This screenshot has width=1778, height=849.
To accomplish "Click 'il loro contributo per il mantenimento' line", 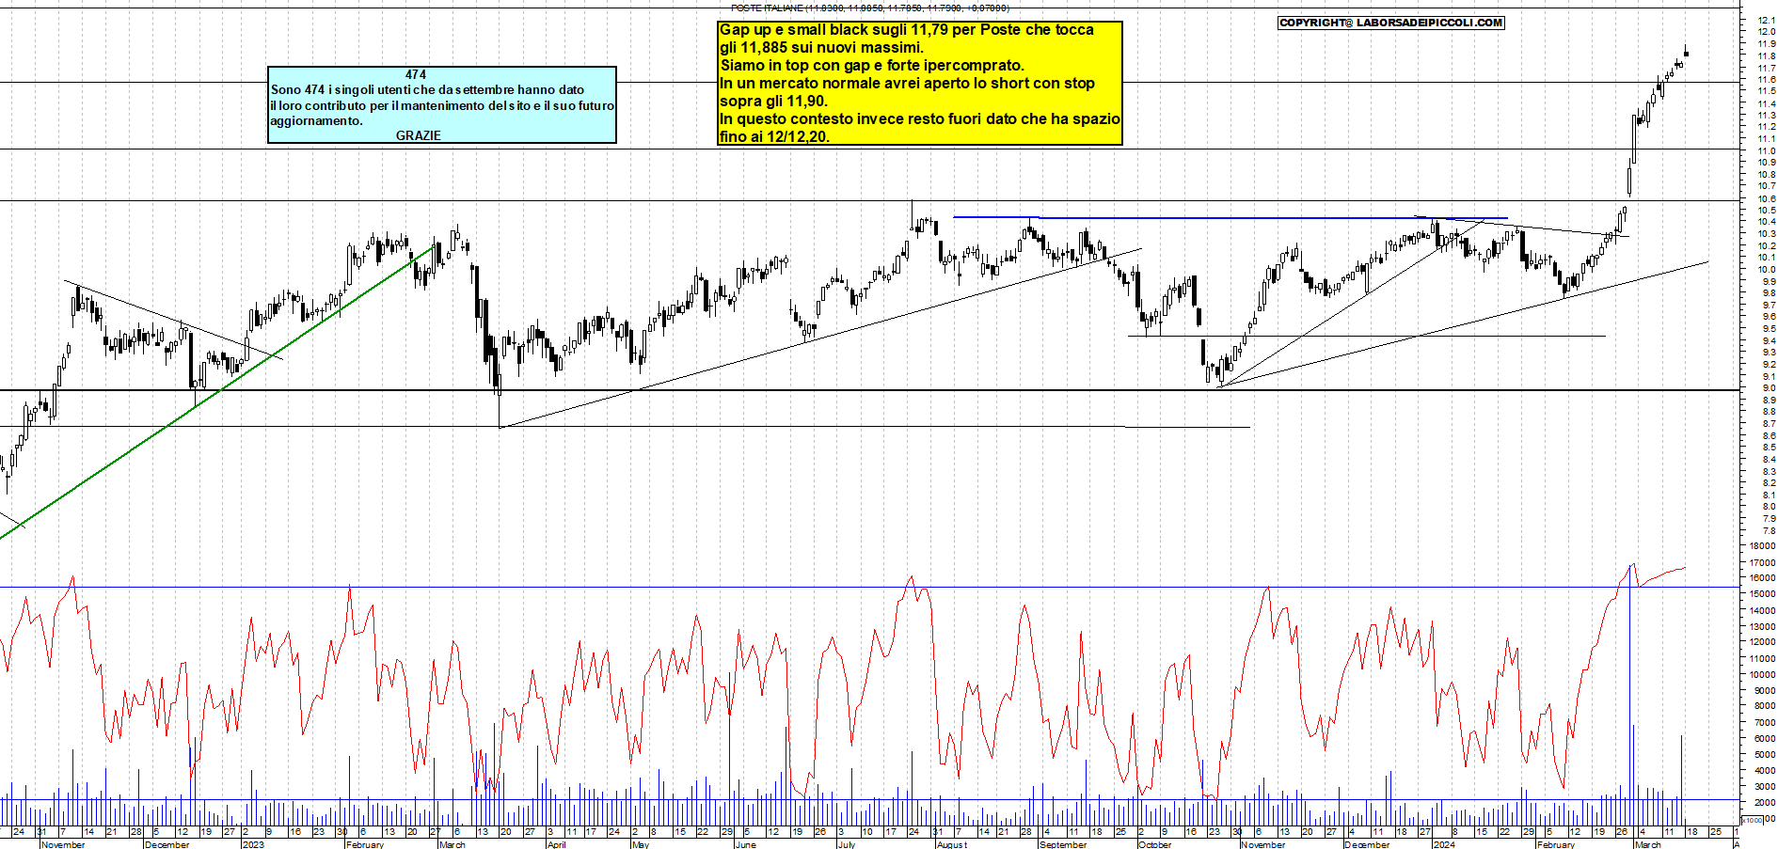I will (442, 105).
